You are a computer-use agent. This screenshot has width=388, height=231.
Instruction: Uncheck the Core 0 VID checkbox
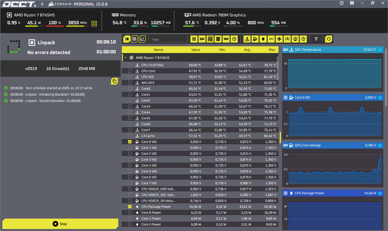(130, 142)
